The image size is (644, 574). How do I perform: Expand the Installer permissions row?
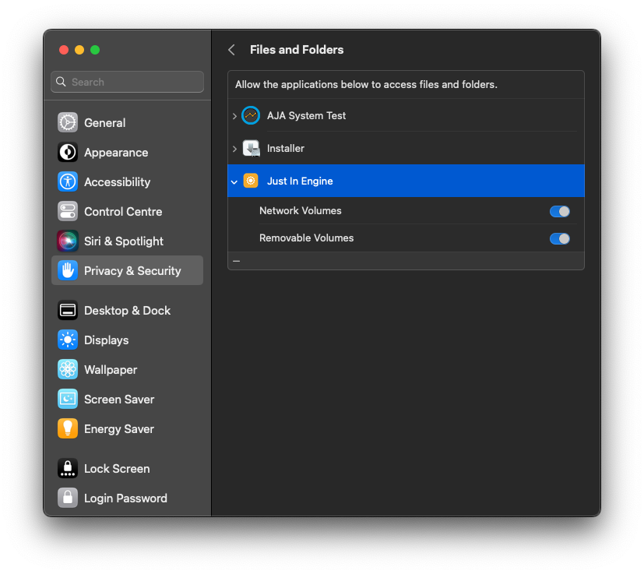click(x=234, y=148)
